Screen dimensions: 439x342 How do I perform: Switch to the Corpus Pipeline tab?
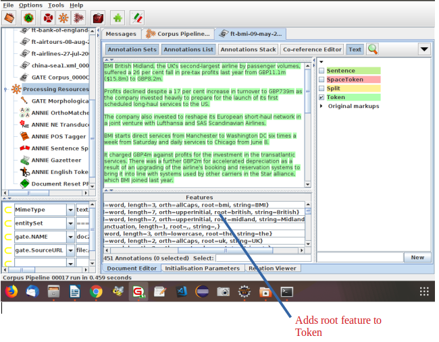(178, 34)
